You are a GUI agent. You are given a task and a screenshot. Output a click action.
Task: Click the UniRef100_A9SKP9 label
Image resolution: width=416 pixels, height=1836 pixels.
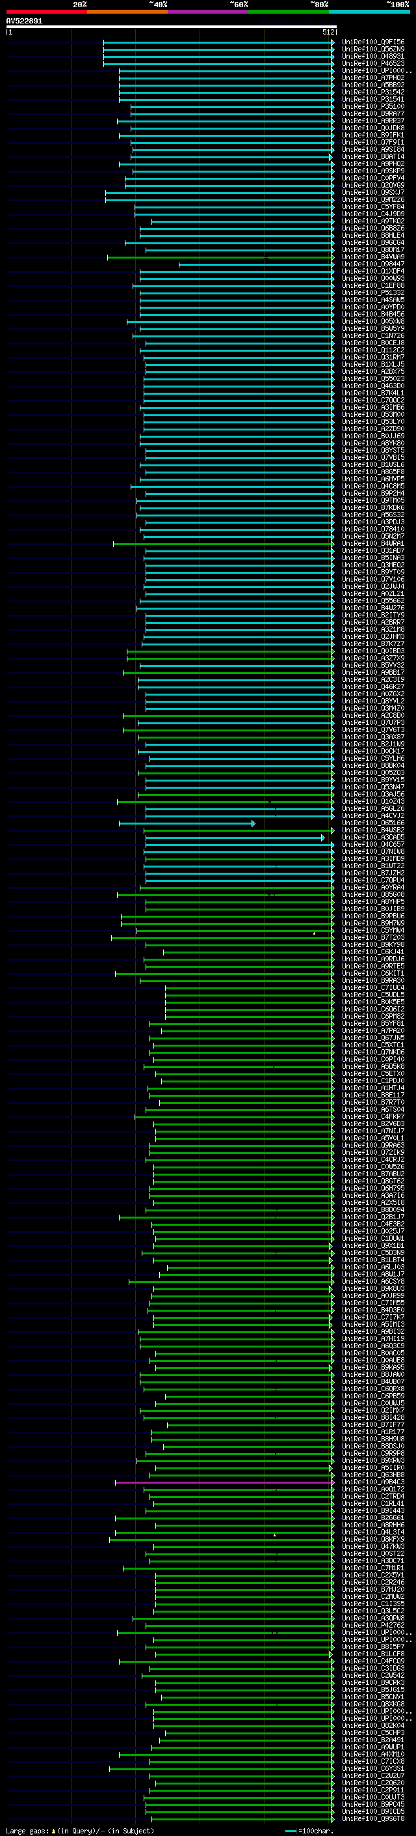click(x=372, y=171)
